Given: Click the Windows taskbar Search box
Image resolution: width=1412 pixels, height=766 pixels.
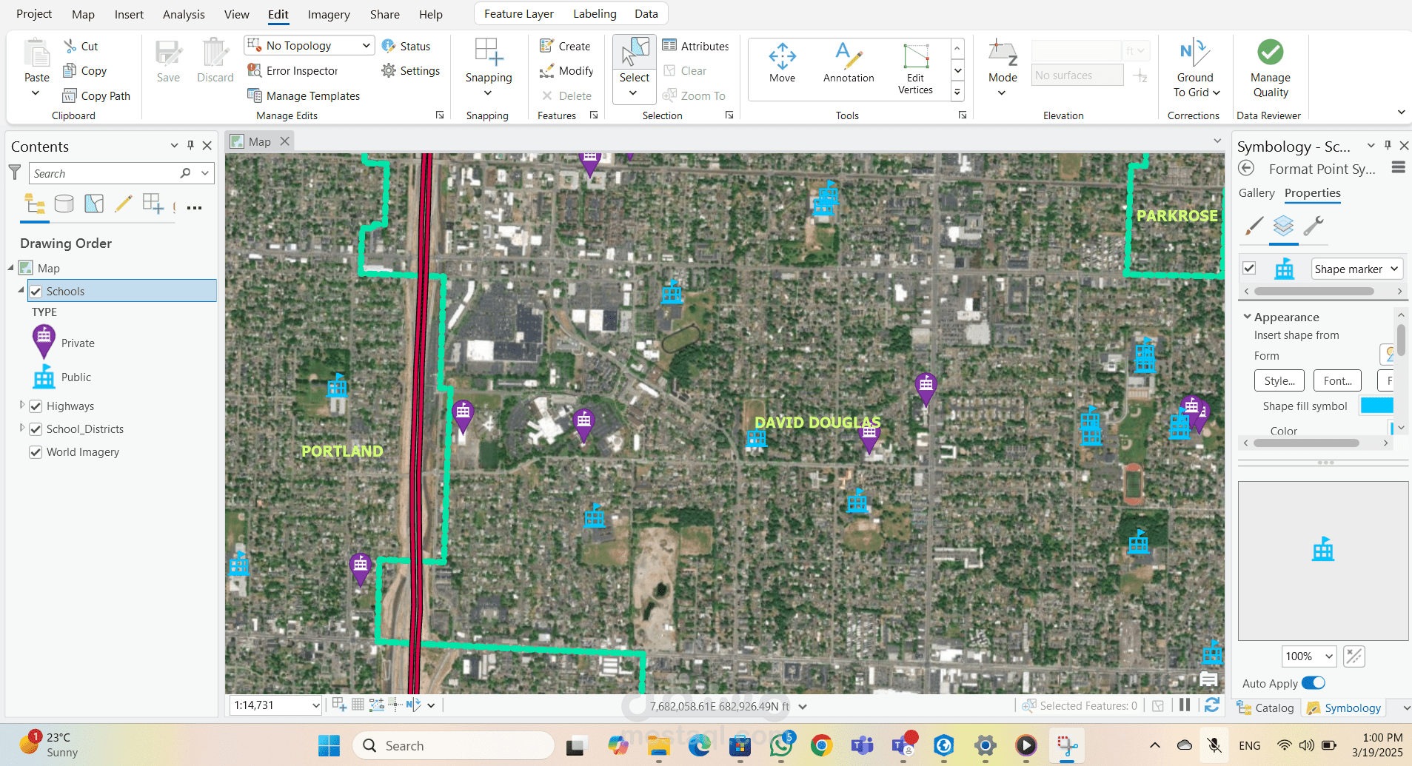Looking at the screenshot, I should 454,746.
